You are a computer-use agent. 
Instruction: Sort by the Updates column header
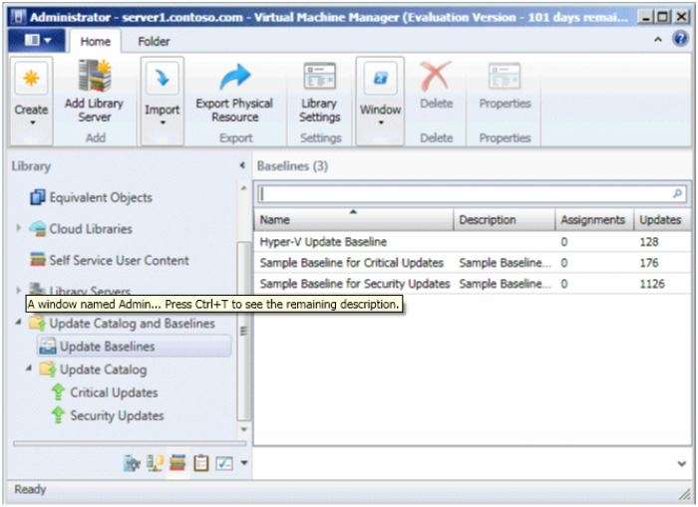pyautogui.click(x=663, y=219)
